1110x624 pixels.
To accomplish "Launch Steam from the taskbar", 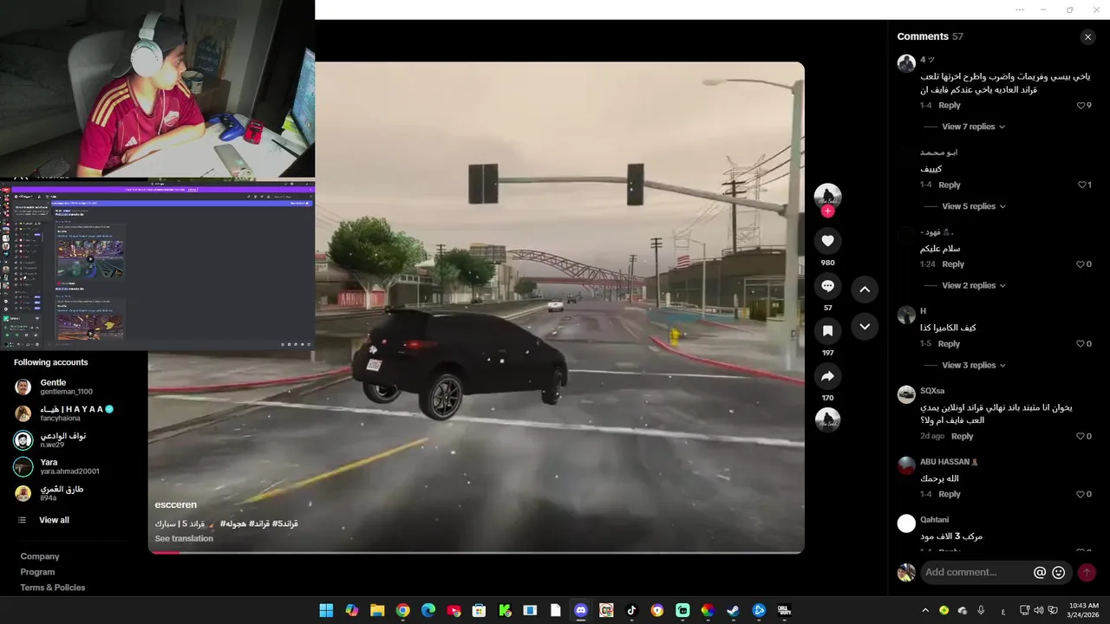I will pyautogui.click(x=733, y=610).
